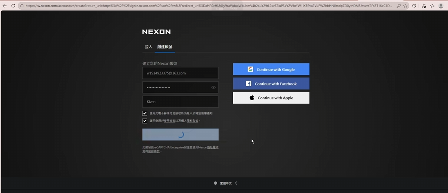
Task: Bookmark page with the star icon
Action: [405, 6]
